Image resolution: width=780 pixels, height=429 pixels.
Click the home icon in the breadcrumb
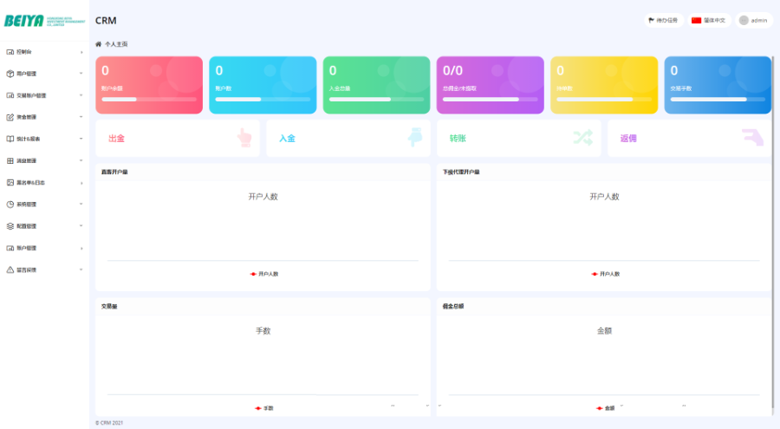(x=99, y=43)
